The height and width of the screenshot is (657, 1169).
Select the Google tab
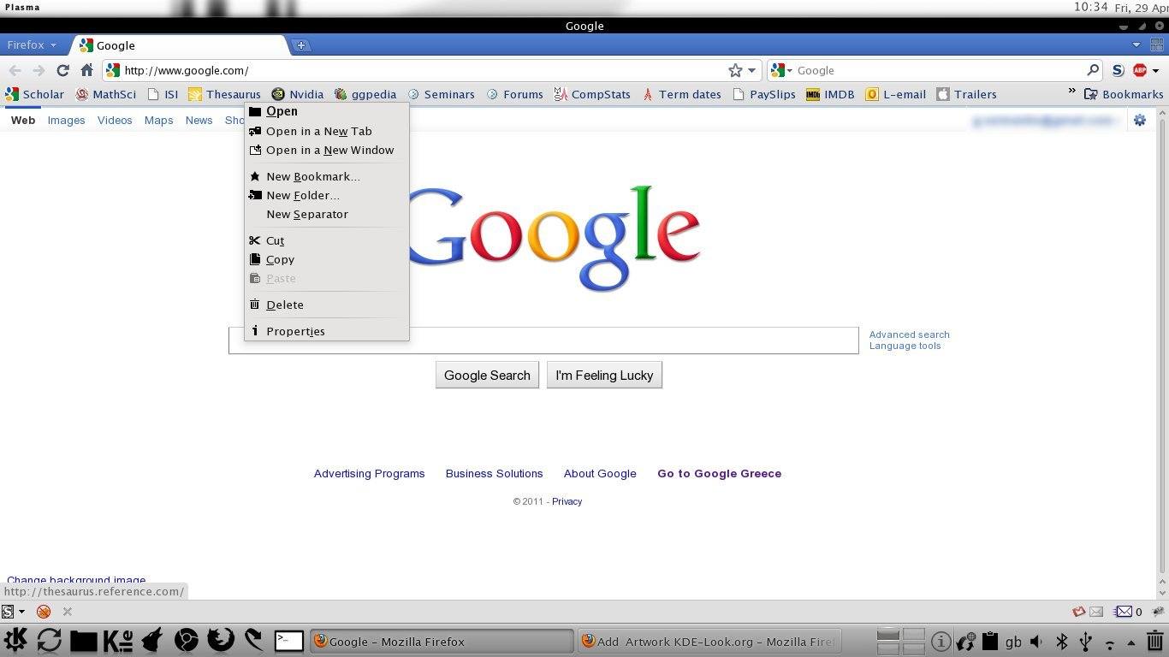(x=180, y=45)
